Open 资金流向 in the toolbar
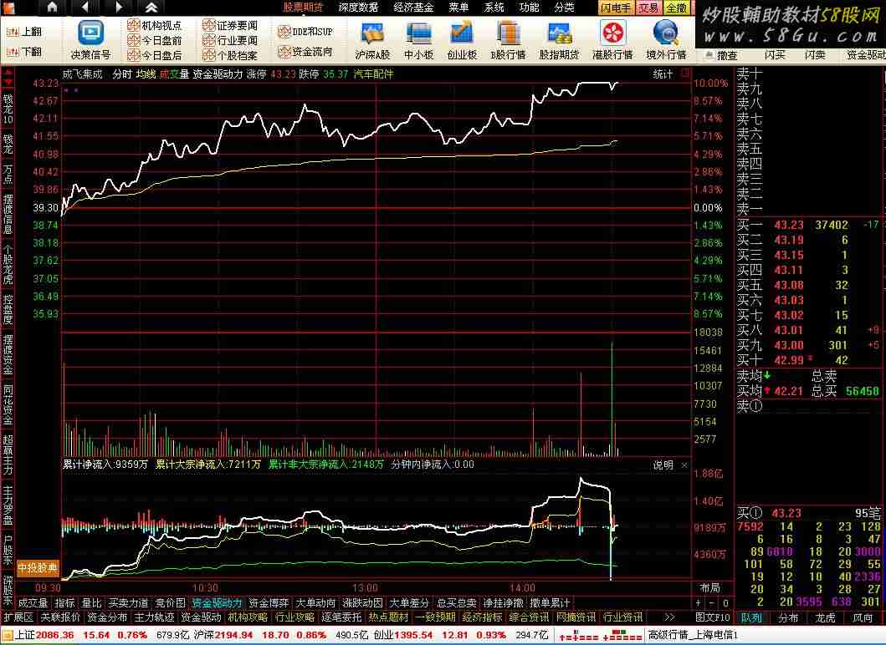This screenshot has width=886, height=645. coord(305,52)
